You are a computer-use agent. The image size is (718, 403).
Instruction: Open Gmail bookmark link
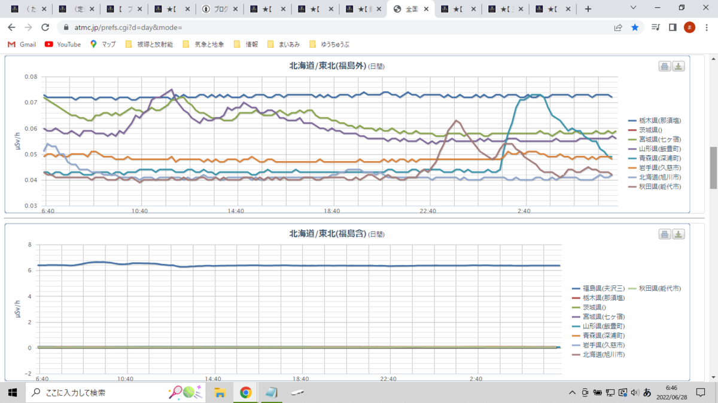coord(22,44)
